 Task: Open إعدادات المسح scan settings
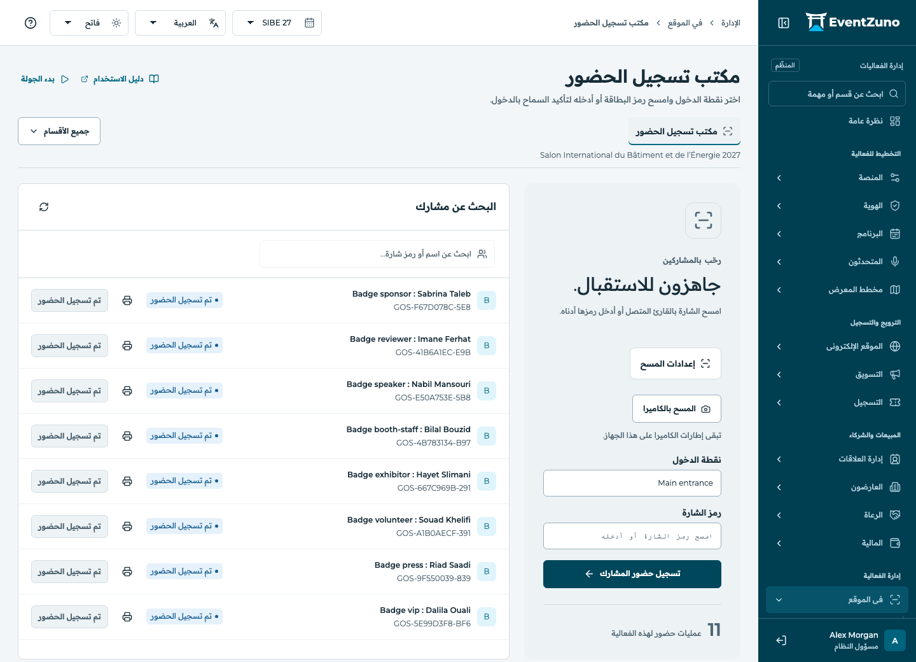click(676, 363)
